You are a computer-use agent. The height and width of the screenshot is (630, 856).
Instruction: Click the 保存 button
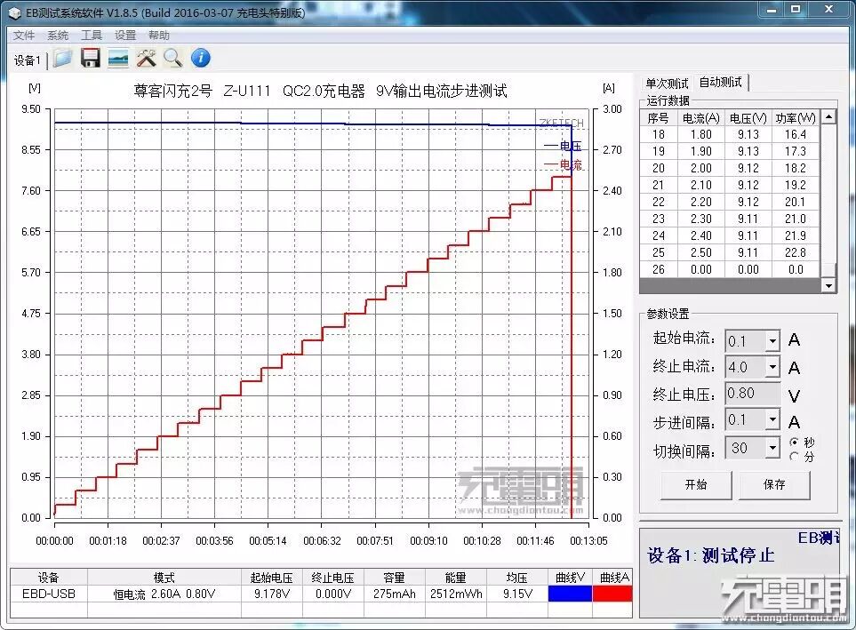click(x=774, y=485)
